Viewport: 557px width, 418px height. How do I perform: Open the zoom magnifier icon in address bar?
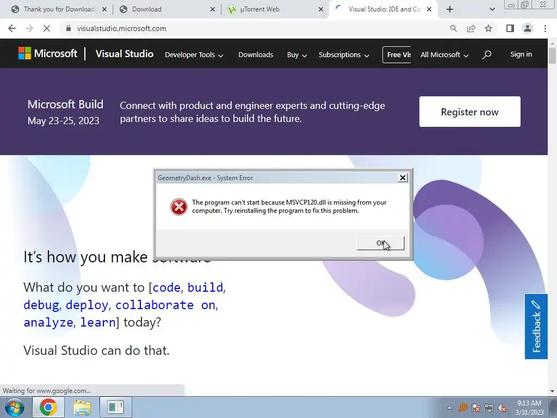click(453, 28)
